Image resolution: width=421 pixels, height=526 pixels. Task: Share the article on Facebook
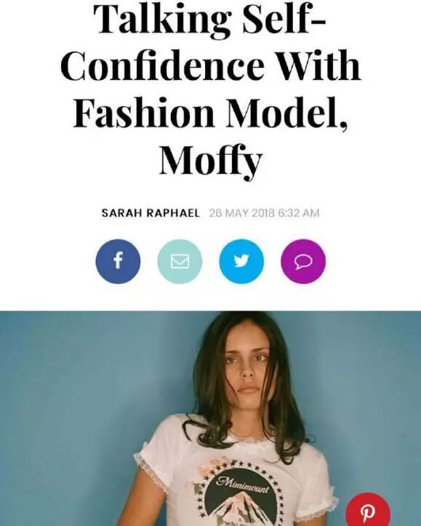[x=118, y=261]
